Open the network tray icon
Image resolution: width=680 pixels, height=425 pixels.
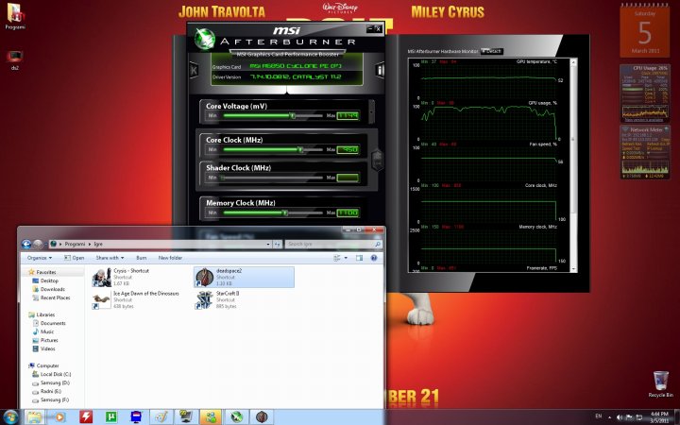click(x=638, y=417)
